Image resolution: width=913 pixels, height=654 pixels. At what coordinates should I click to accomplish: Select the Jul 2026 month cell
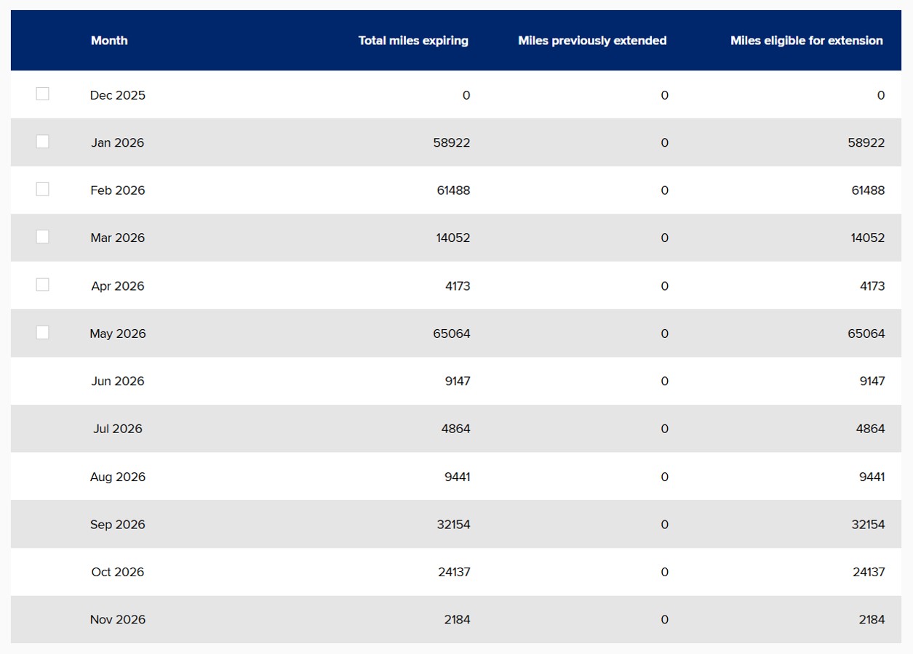tap(118, 429)
